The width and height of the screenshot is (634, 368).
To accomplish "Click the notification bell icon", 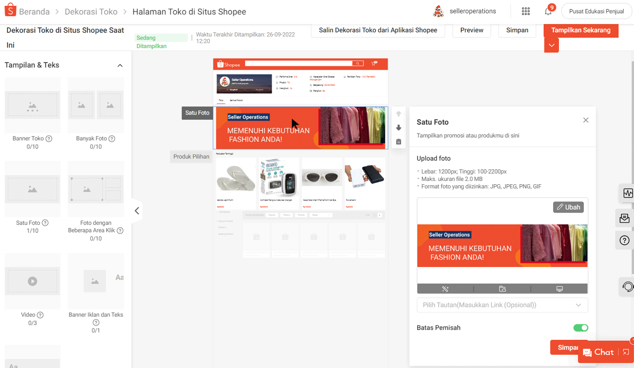I will 548,11.
